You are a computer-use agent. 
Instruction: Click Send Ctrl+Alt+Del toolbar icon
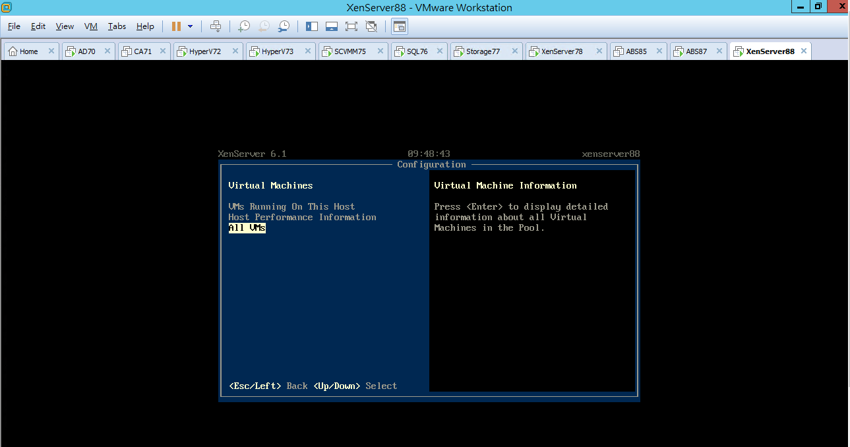[216, 26]
